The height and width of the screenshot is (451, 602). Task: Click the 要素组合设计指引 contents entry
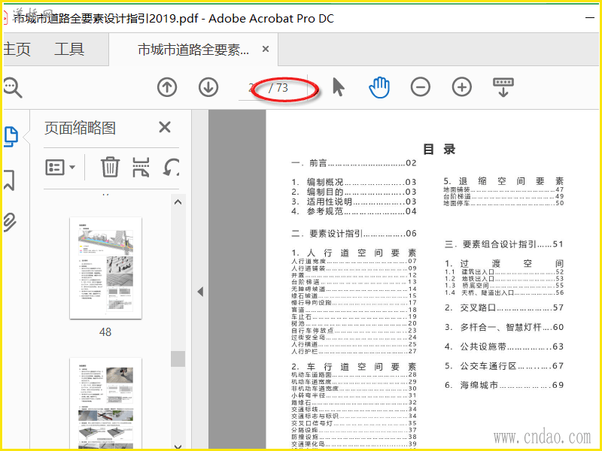pyautogui.click(x=504, y=244)
